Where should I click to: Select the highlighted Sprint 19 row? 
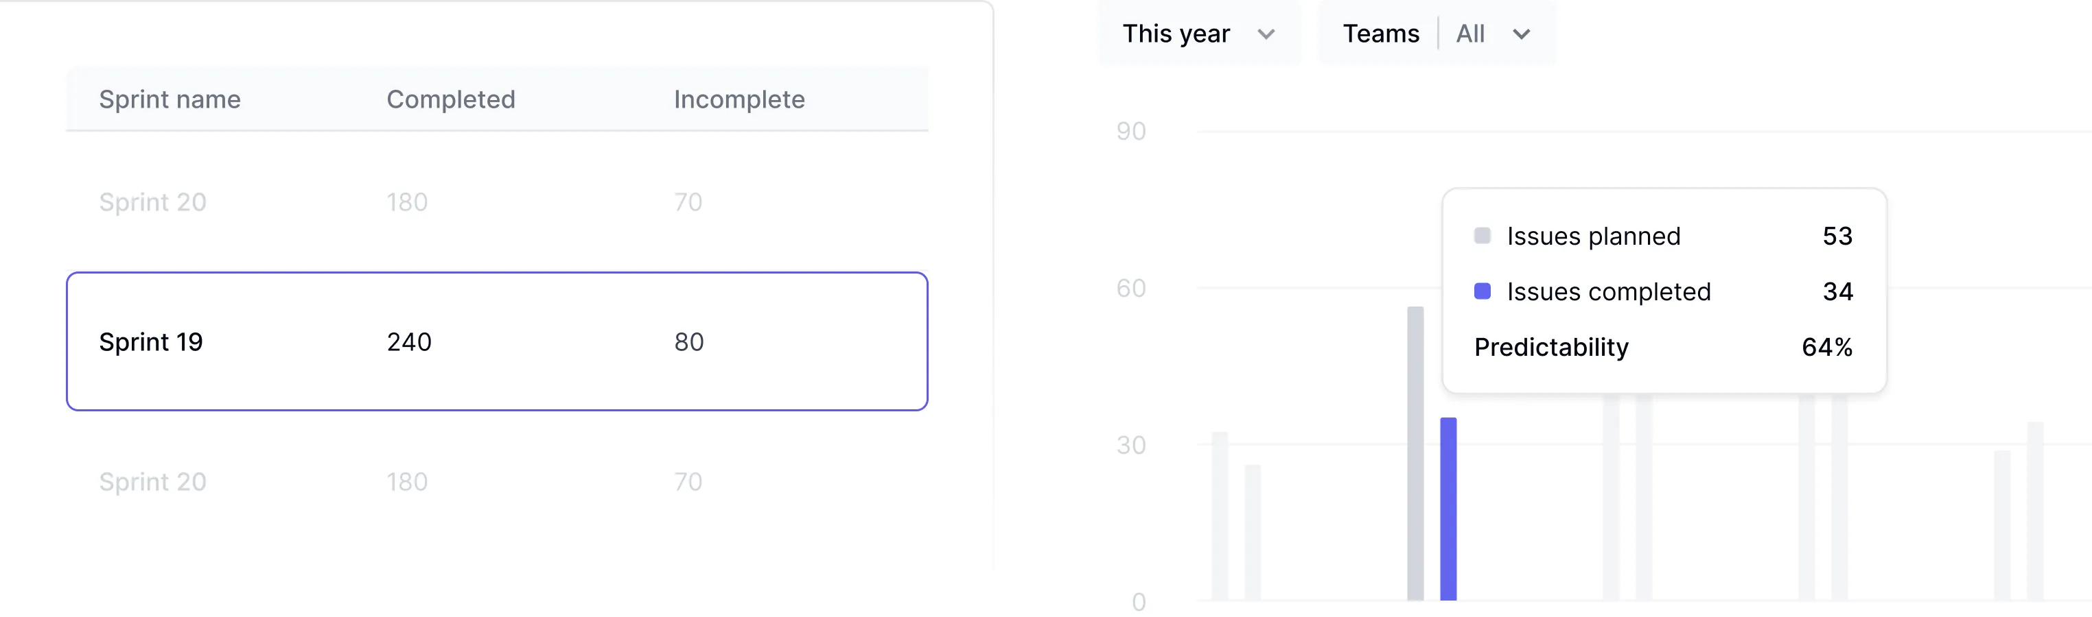[x=496, y=341]
